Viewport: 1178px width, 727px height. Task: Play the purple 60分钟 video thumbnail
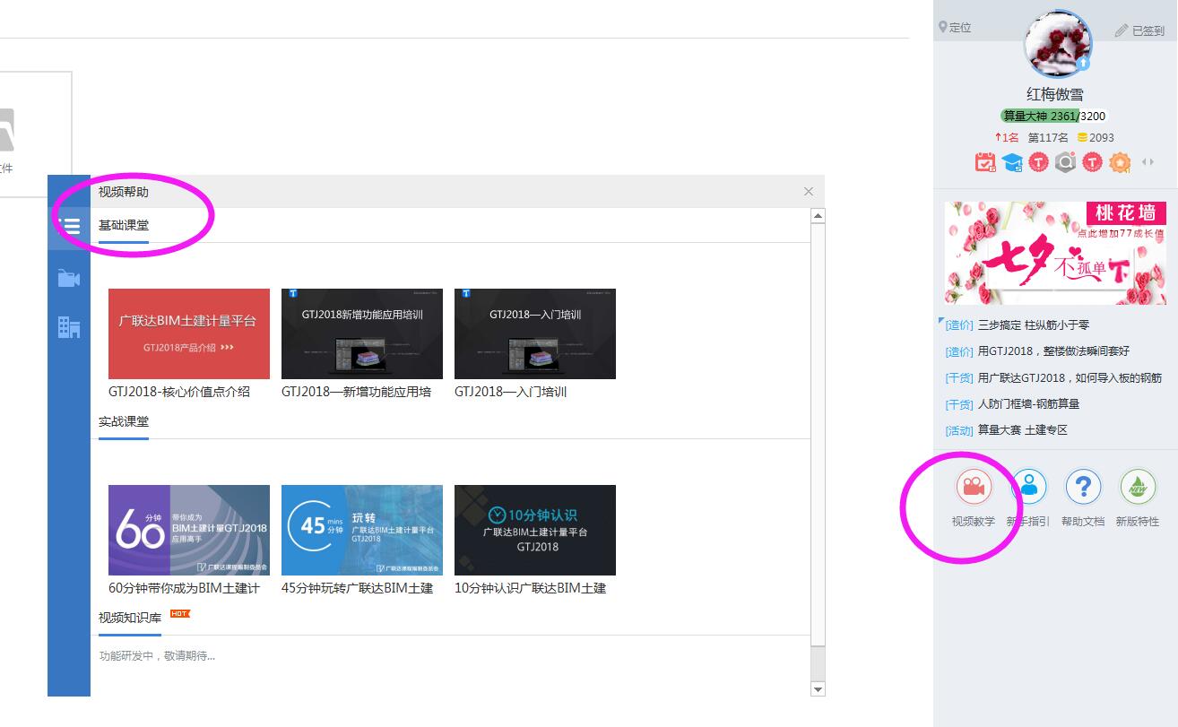[189, 530]
